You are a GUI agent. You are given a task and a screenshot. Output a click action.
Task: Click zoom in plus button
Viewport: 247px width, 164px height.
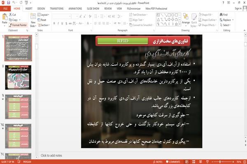point(233,162)
